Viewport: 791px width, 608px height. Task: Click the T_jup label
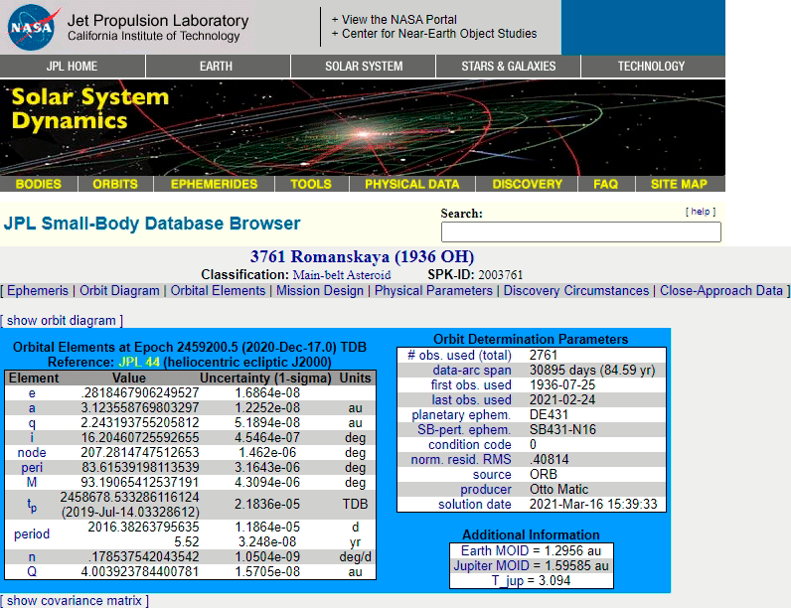[x=508, y=581]
